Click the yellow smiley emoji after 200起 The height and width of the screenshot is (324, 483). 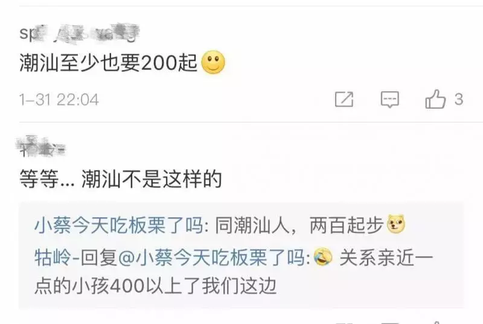213,63
